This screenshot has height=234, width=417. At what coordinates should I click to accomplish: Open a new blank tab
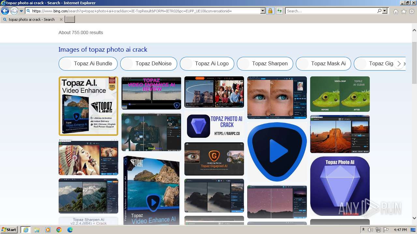[x=70, y=19]
